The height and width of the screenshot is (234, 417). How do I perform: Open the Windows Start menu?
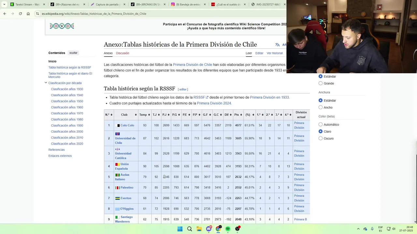pos(180,229)
